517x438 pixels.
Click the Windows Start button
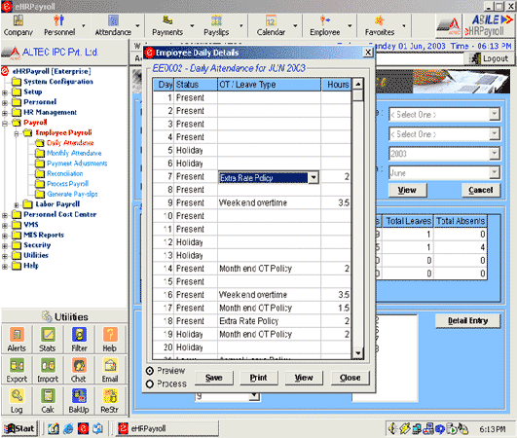(19, 428)
